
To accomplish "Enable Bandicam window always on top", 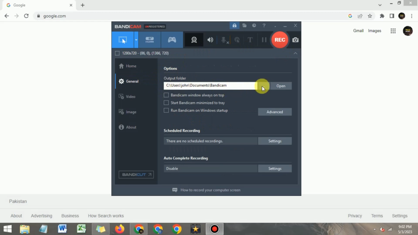I will (x=166, y=95).
